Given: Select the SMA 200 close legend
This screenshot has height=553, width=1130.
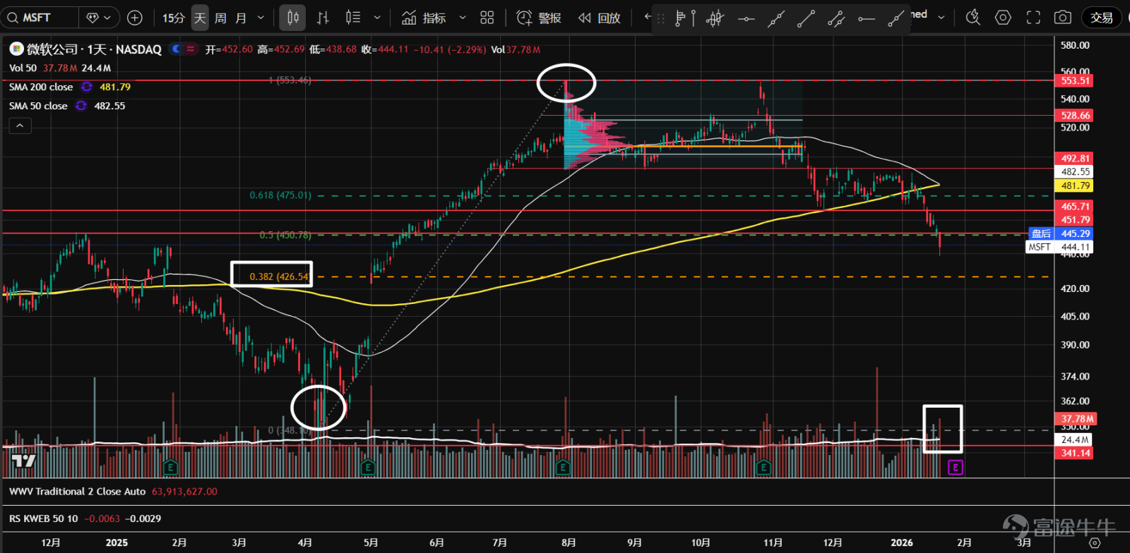Looking at the screenshot, I should (41, 87).
